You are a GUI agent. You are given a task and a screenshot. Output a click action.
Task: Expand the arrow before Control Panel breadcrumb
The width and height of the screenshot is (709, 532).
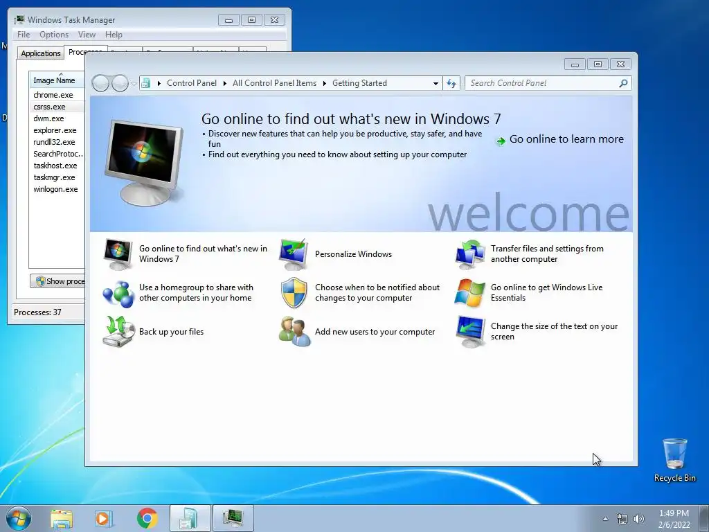tap(159, 83)
